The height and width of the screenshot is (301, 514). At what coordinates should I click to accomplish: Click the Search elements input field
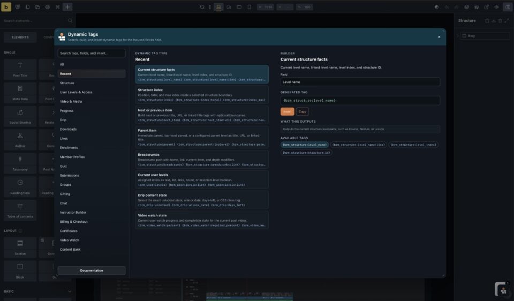tap(34, 21)
